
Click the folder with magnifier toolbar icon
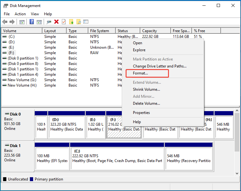[78, 22]
